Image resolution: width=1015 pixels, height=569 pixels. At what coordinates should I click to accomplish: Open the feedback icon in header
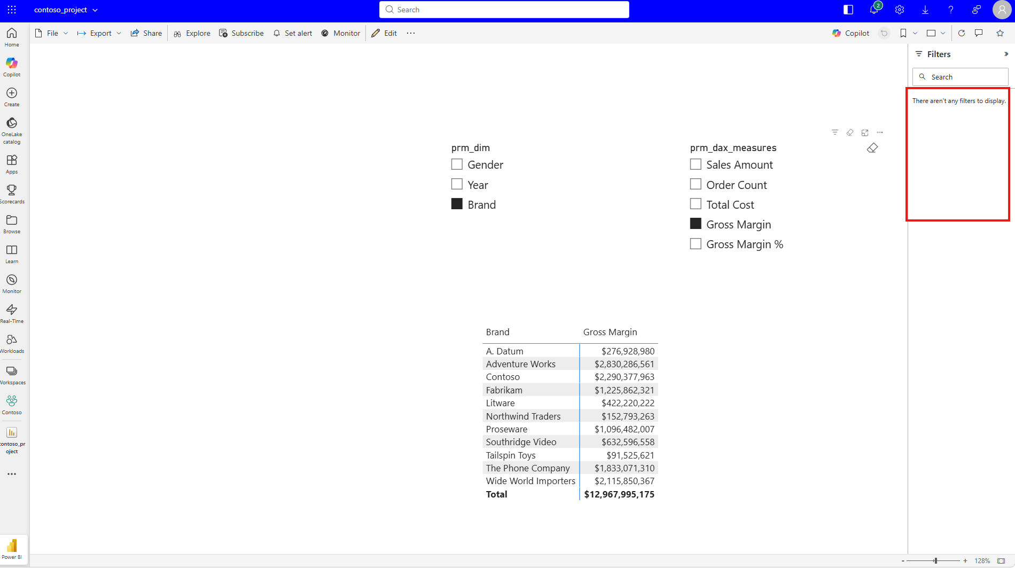(x=977, y=10)
